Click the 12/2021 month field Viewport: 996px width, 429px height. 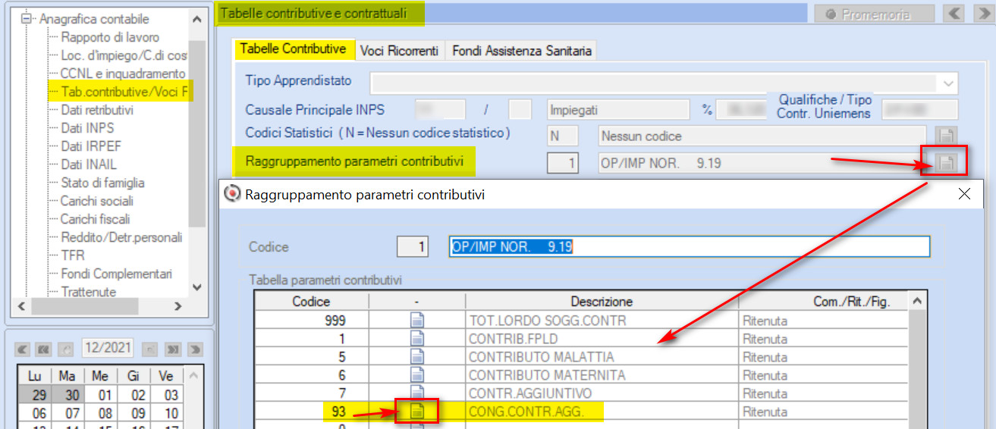[107, 349]
